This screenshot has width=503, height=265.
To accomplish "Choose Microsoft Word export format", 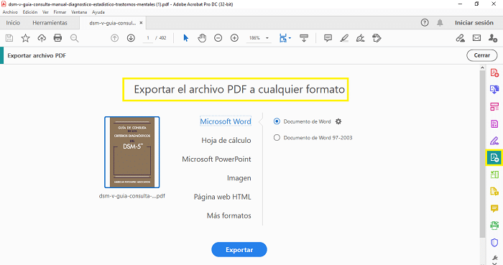I will tap(226, 121).
